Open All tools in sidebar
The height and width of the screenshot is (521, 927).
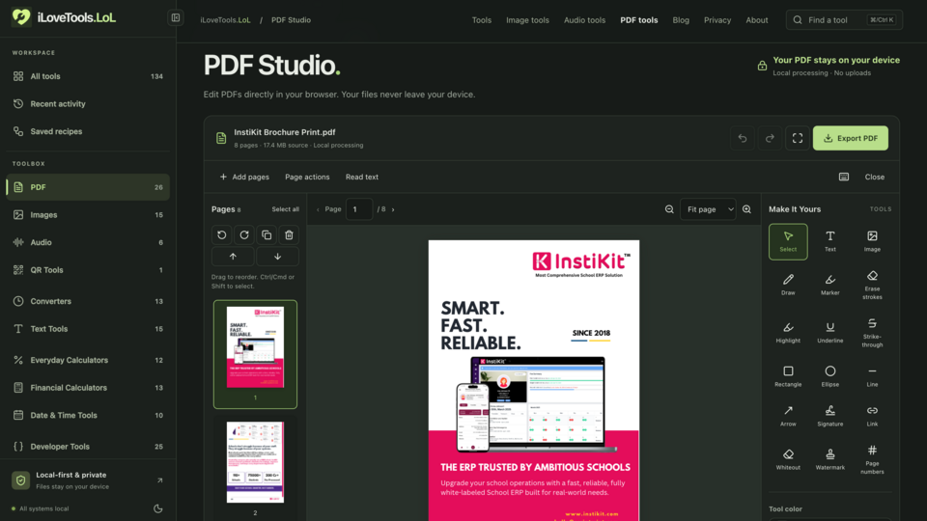pyautogui.click(x=88, y=76)
